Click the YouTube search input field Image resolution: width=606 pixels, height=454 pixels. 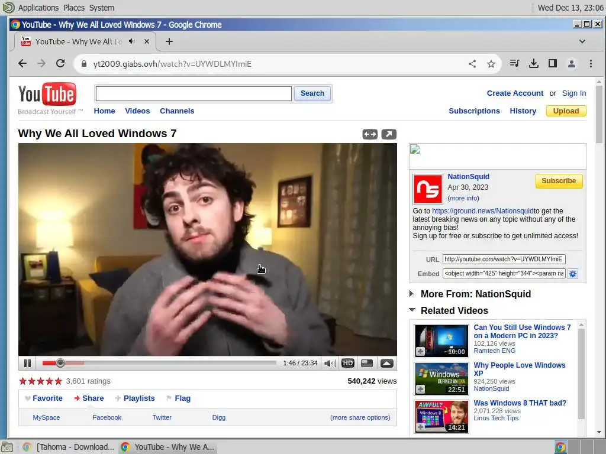[x=194, y=93]
